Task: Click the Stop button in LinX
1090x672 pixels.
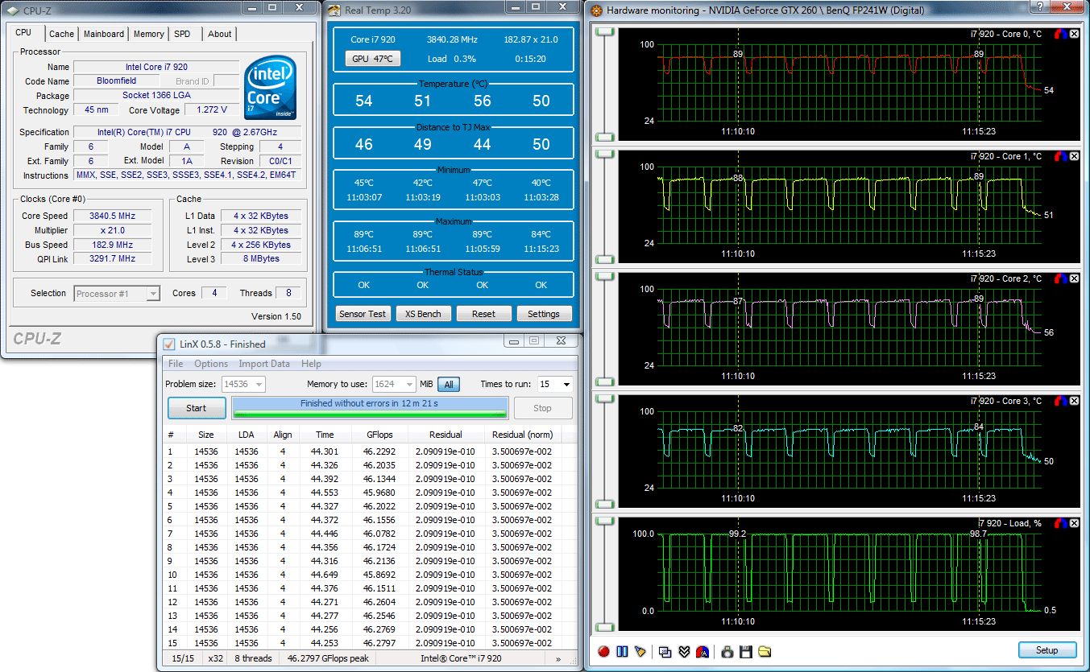Action: point(543,408)
